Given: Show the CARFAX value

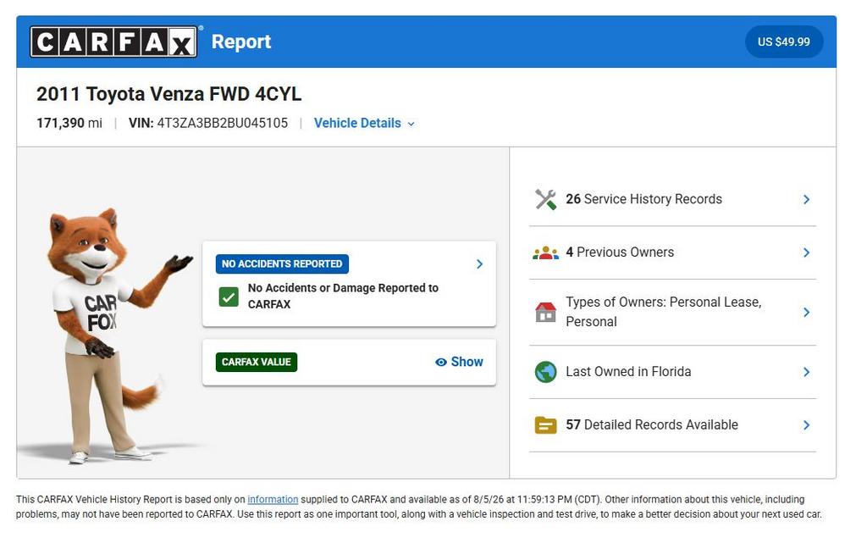Looking at the screenshot, I should coord(459,362).
